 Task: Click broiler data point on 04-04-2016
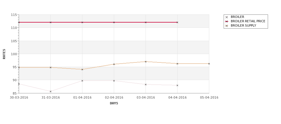point(177,85)
